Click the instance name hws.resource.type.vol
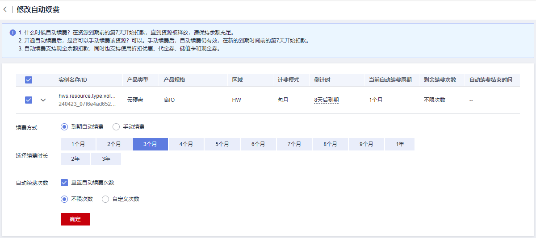Screen dimensions: 536x238 click(x=87, y=96)
